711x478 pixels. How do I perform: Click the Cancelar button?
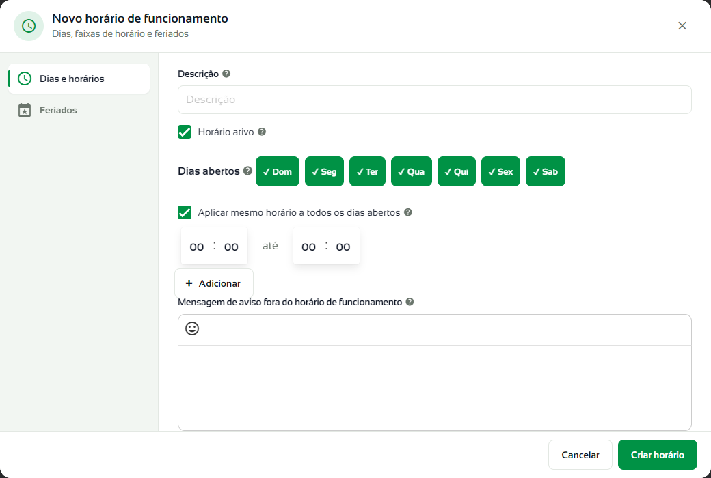[580, 455]
